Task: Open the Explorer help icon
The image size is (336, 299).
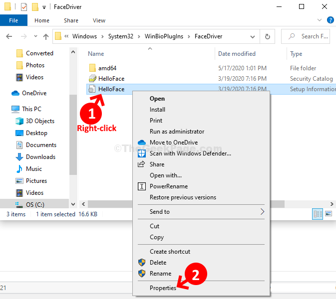Action: (x=330, y=20)
